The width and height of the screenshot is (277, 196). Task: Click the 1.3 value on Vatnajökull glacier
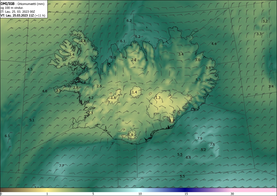[158, 98]
